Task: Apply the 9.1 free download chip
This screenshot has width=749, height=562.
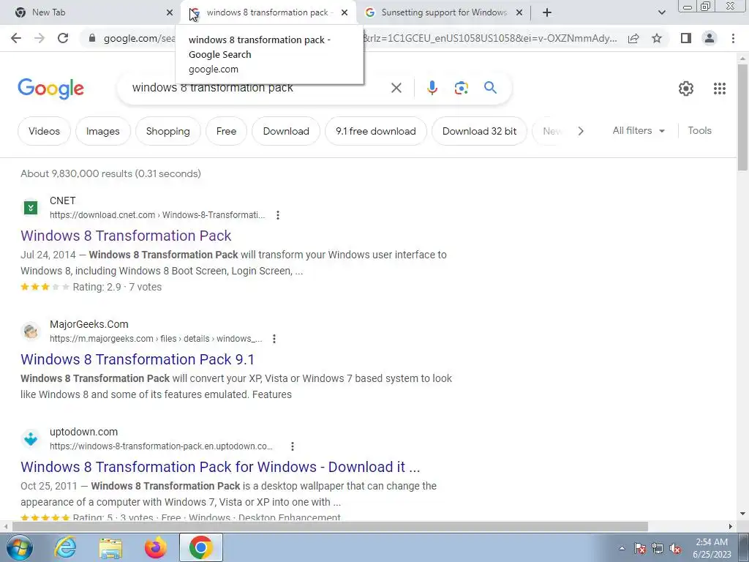Action: 375,131
